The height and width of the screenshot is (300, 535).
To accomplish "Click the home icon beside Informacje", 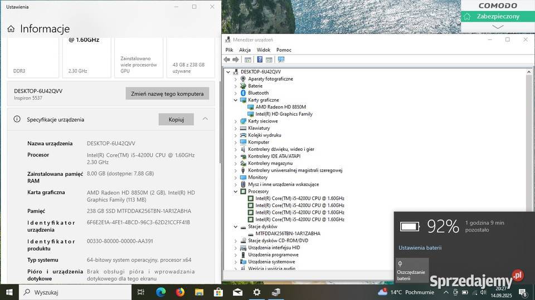I will [x=11, y=29].
